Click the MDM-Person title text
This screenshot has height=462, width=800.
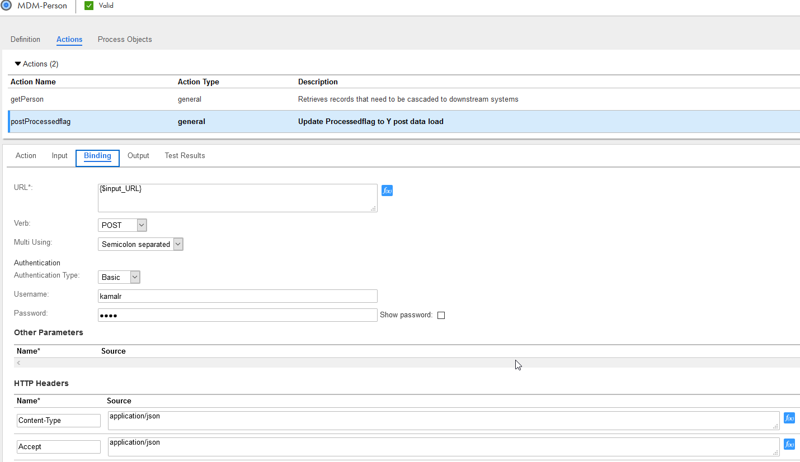tap(43, 6)
